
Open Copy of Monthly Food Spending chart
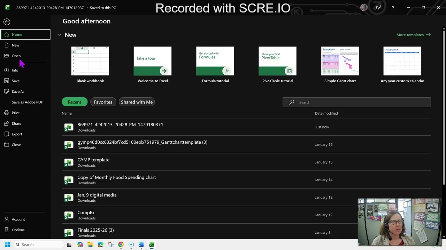point(246,180)
